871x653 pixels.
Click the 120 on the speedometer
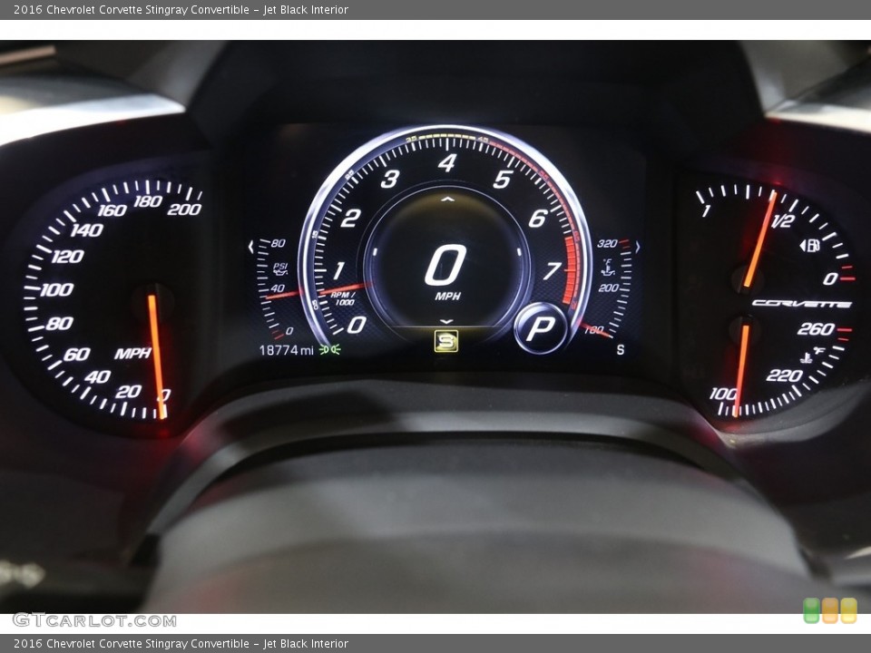click(68, 257)
